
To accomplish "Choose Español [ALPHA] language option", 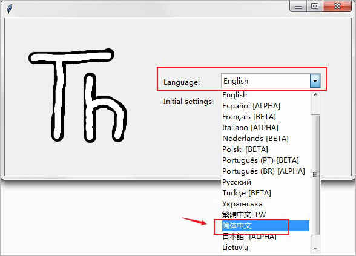I will point(266,106).
